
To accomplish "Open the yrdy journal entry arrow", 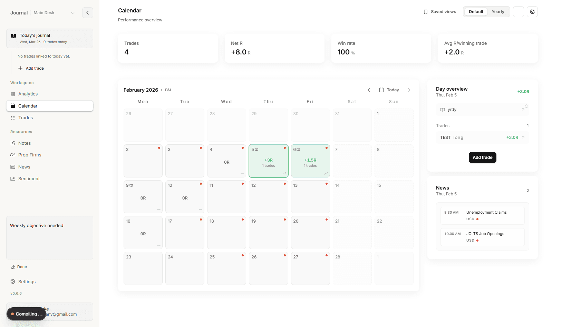I will point(524,110).
